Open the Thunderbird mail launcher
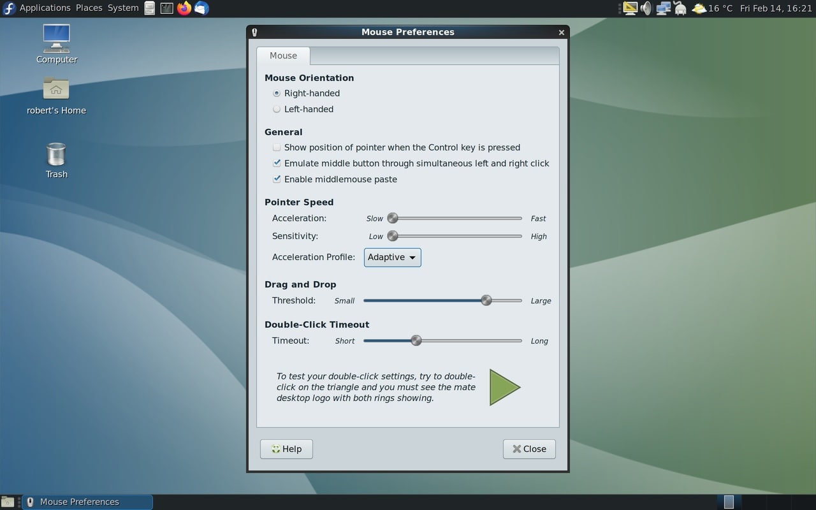 point(201,8)
